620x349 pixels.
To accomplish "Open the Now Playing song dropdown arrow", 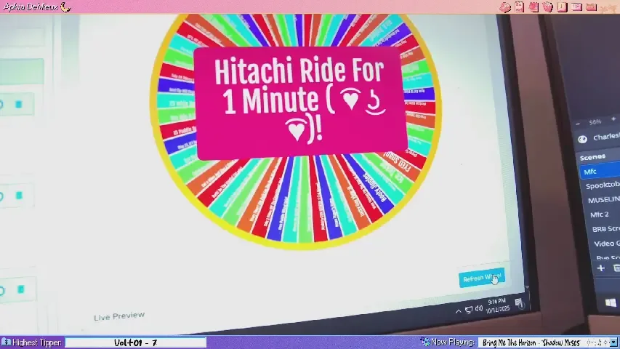I will (x=613, y=342).
